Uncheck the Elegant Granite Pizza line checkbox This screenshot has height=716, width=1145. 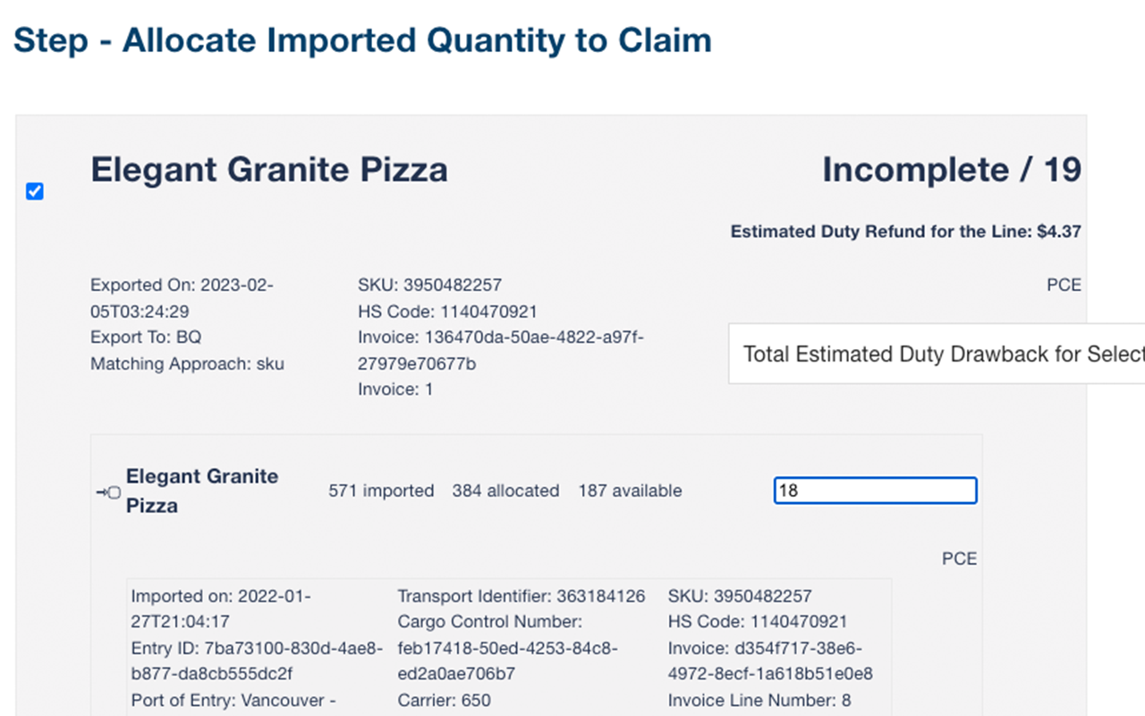35,192
